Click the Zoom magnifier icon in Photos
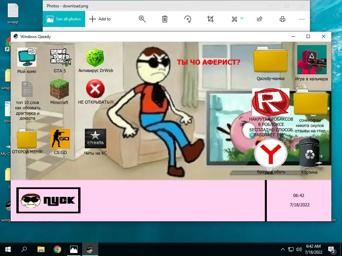 (x=142, y=19)
